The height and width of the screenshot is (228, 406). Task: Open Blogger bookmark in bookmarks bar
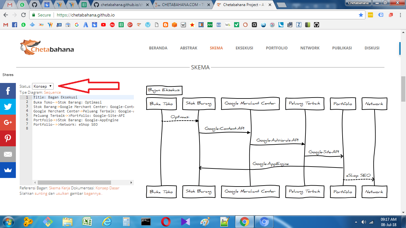[x=166, y=25]
